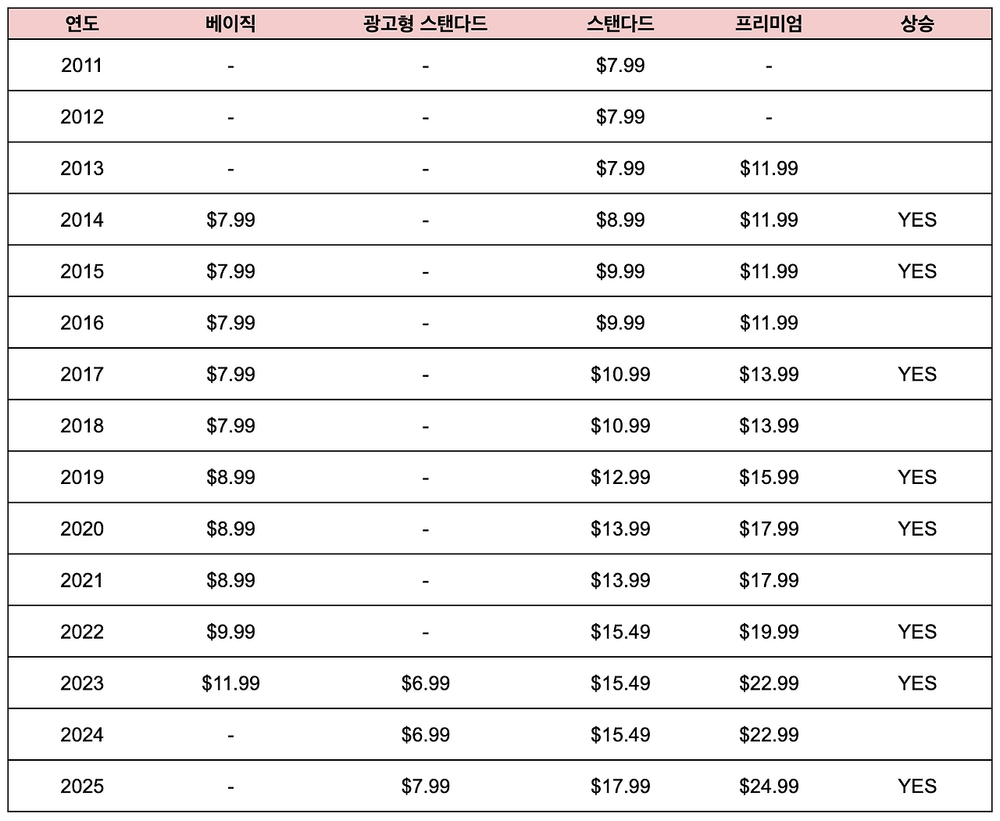Click the 연도 column header
The height and width of the screenshot is (821, 1000).
coord(82,23)
